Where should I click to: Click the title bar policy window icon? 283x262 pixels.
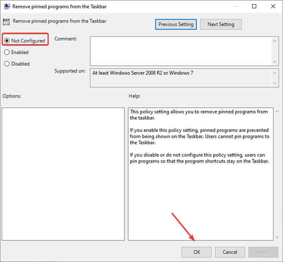pos(7,7)
